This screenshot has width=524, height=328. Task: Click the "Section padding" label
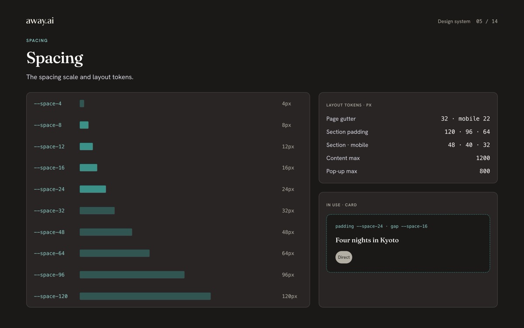coord(347,132)
